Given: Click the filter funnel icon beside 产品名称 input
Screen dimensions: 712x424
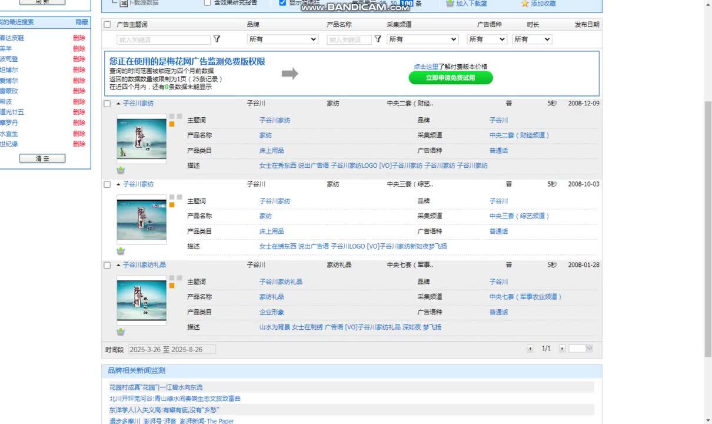Looking at the screenshot, I should 378,39.
